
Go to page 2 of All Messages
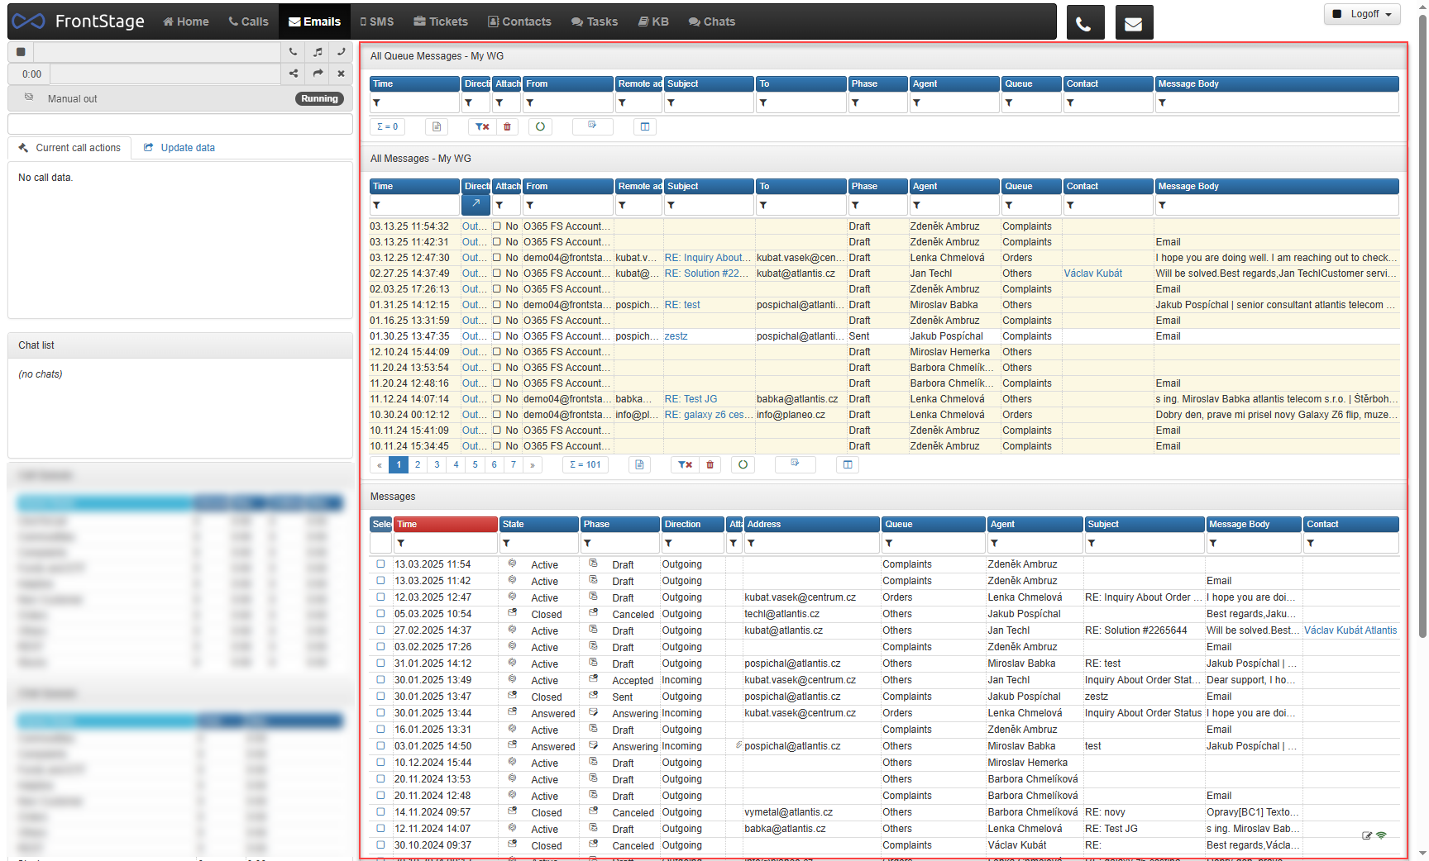coord(418,464)
